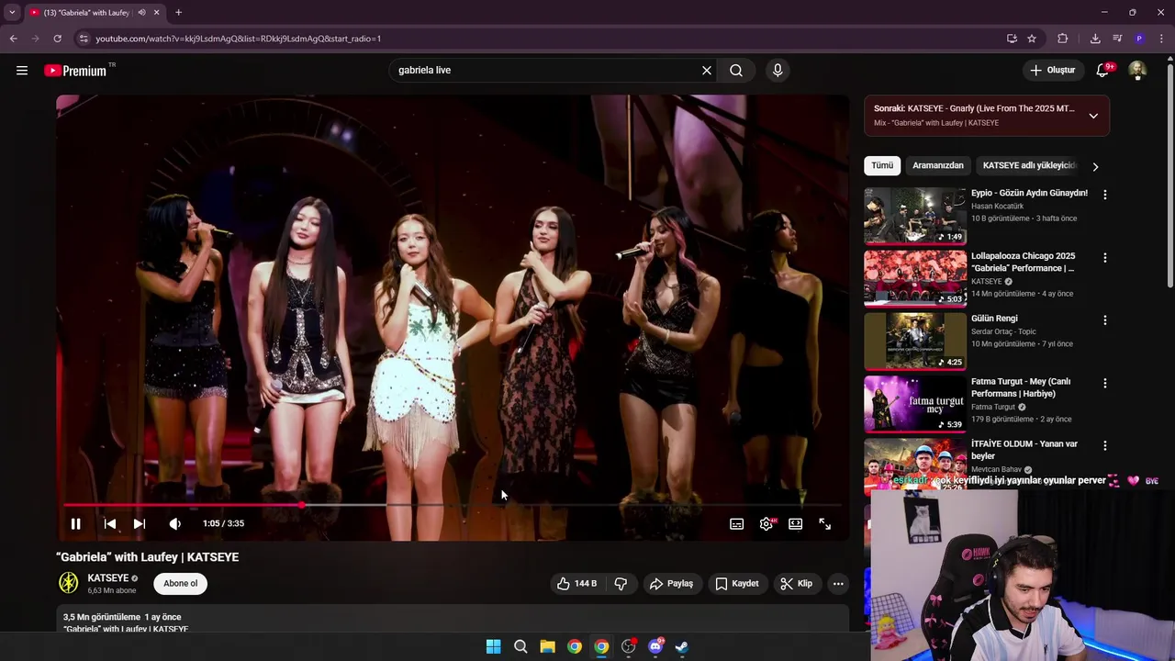
Task: Subscribe with Abone ol button
Action: [180, 583]
